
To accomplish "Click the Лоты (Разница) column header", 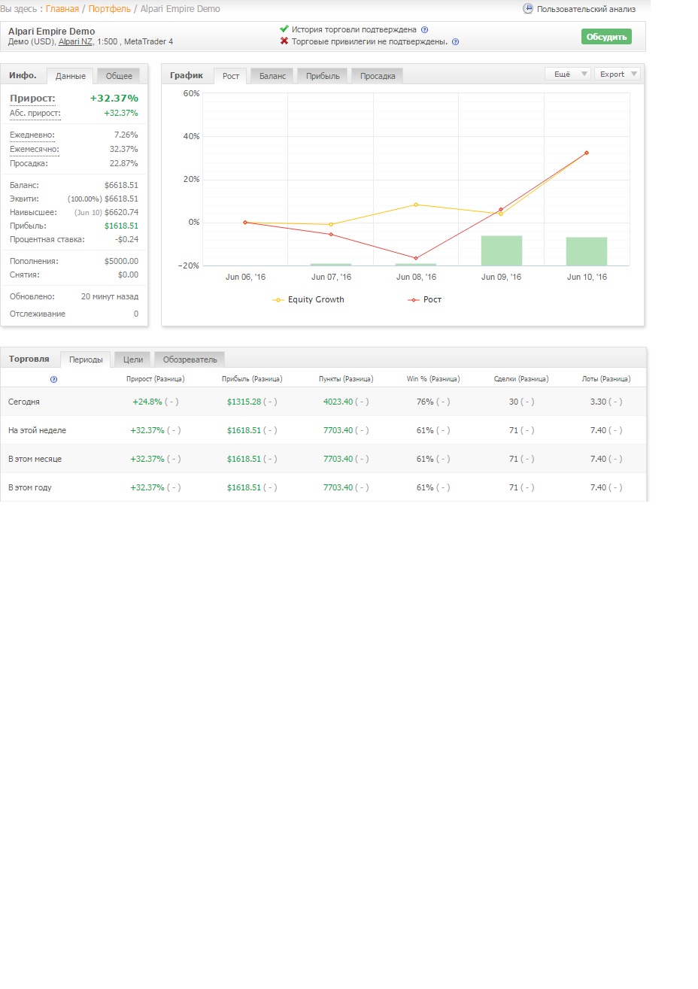I will 606,379.
